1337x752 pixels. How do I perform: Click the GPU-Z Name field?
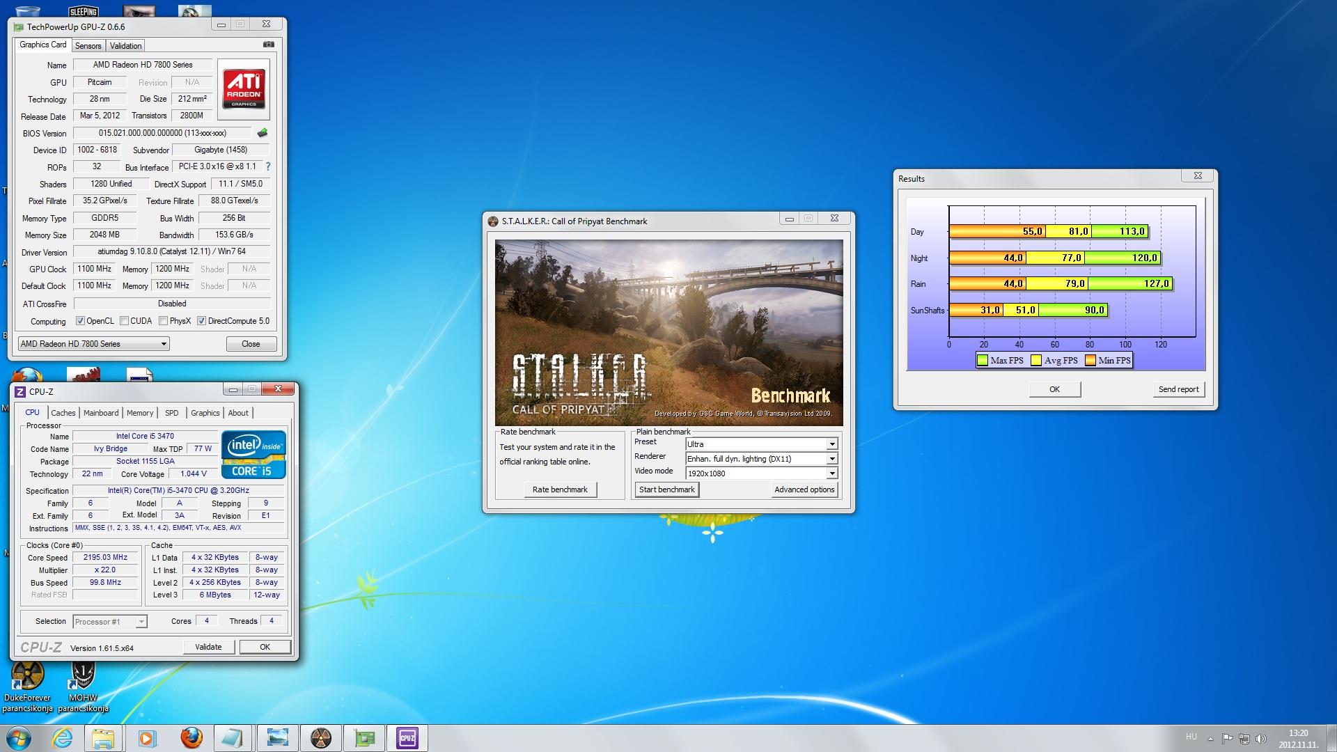[143, 65]
